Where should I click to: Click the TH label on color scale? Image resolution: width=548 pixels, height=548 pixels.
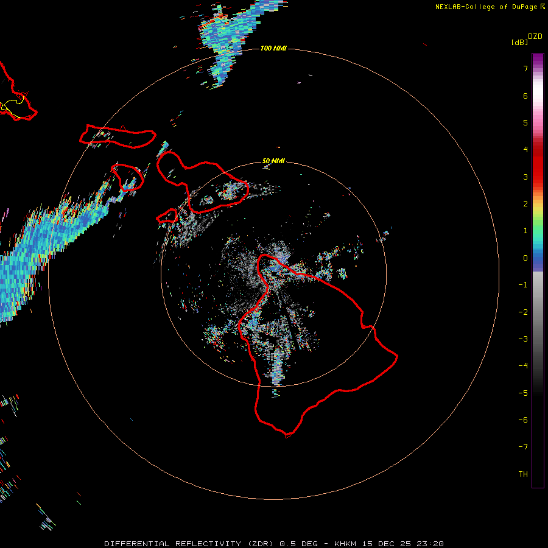(x=523, y=474)
